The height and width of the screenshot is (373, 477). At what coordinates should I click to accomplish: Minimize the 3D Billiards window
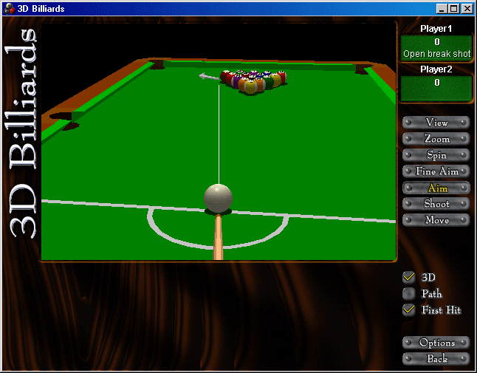coord(442,9)
